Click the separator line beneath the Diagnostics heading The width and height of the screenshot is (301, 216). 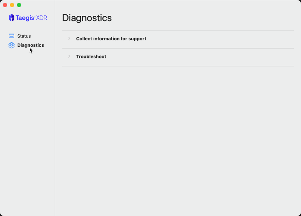tap(178, 31)
